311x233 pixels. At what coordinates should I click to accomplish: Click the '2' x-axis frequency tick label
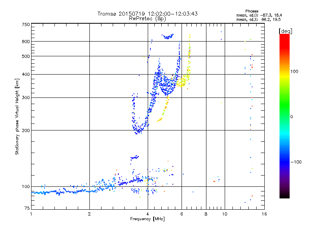click(89, 214)
